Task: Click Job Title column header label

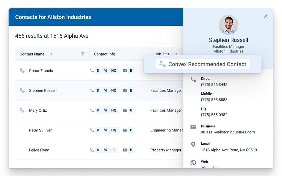Action: click(162, 54)
